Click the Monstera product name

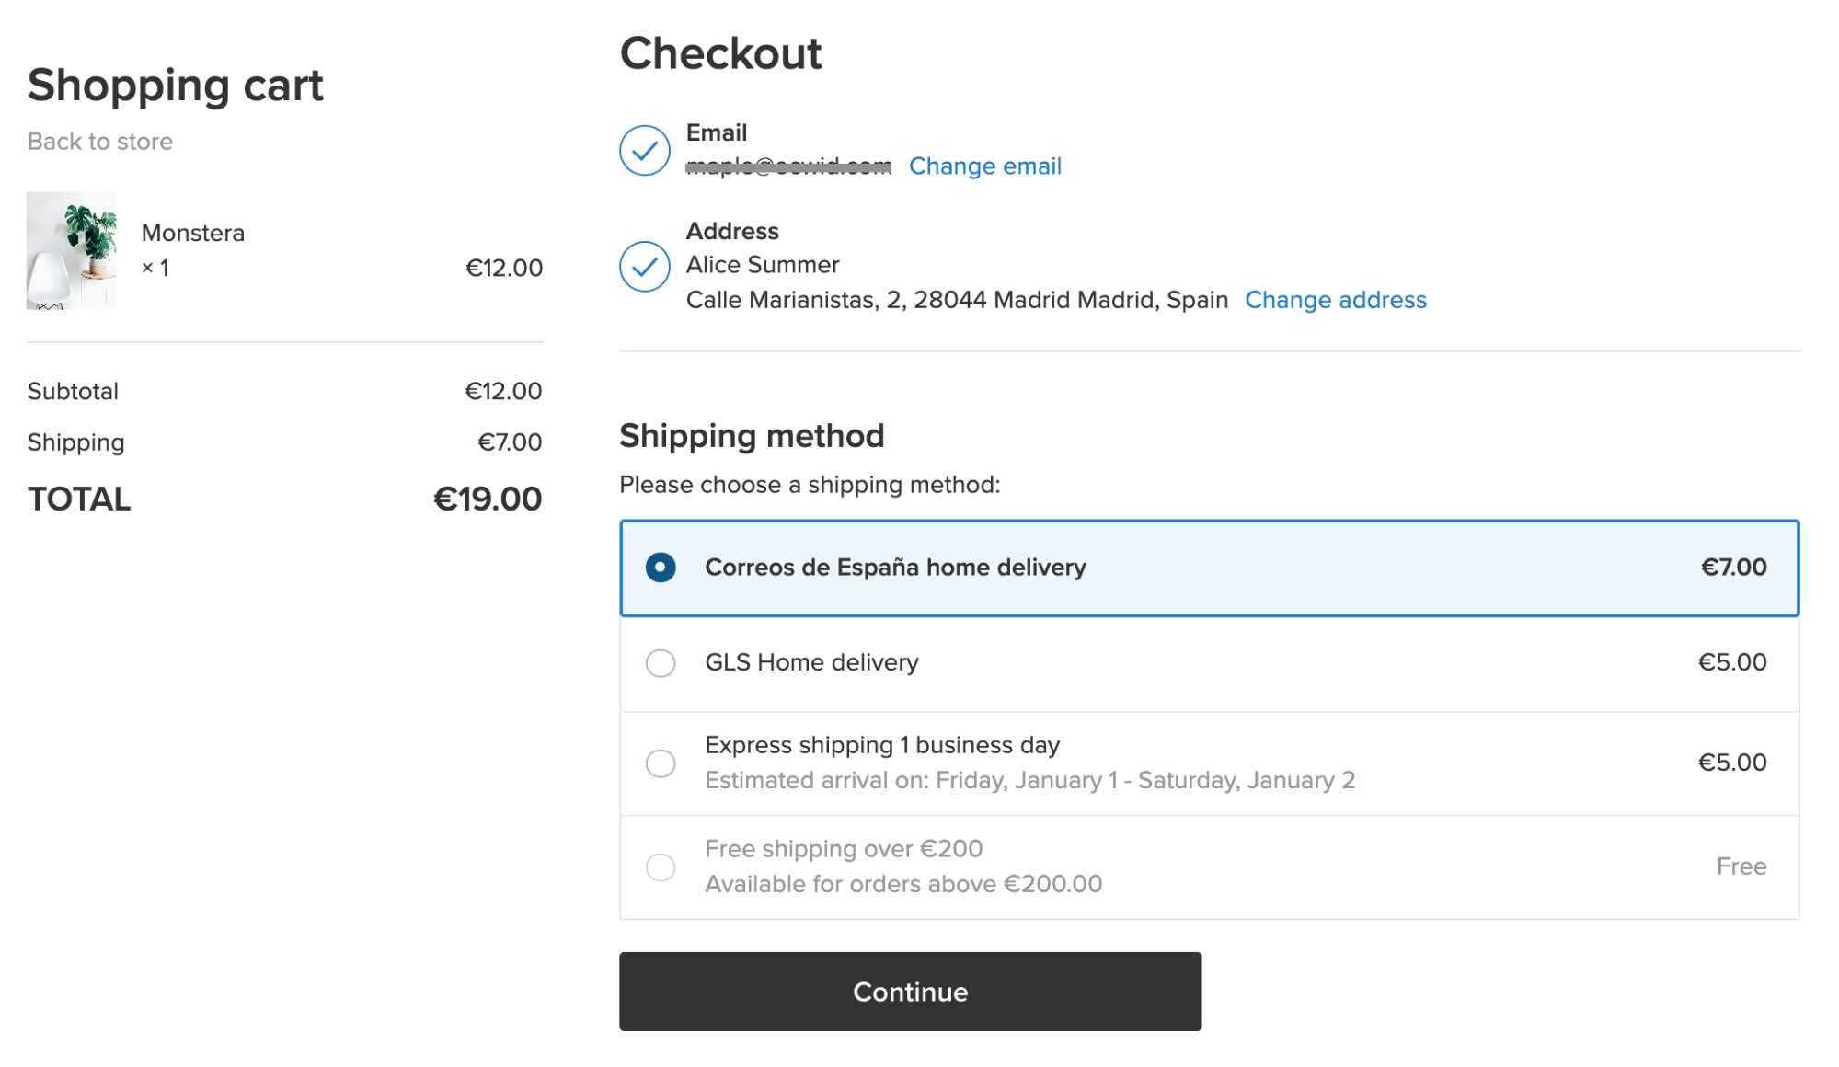pos(193,233)
